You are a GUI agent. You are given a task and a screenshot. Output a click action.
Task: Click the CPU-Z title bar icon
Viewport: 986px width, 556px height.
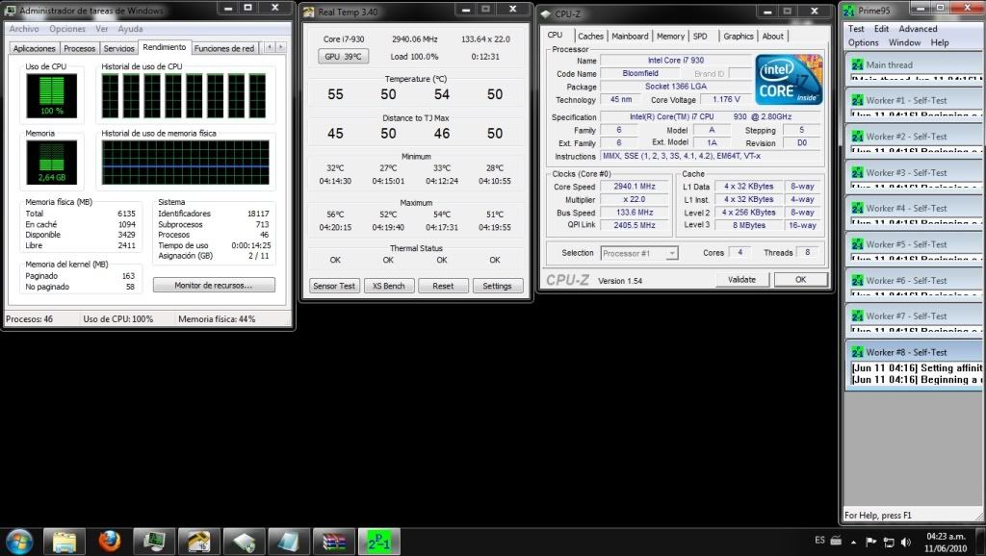coord(545,13)
